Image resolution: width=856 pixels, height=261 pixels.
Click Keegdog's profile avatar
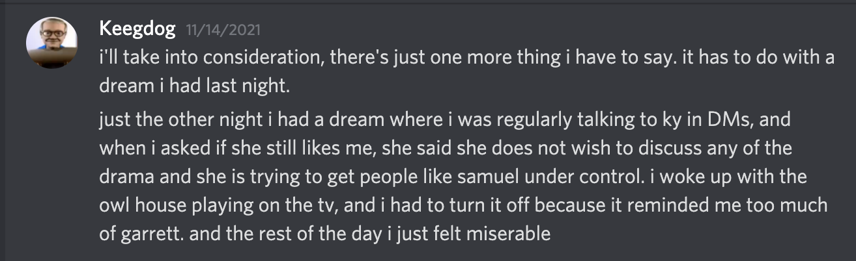coord(48,43)
